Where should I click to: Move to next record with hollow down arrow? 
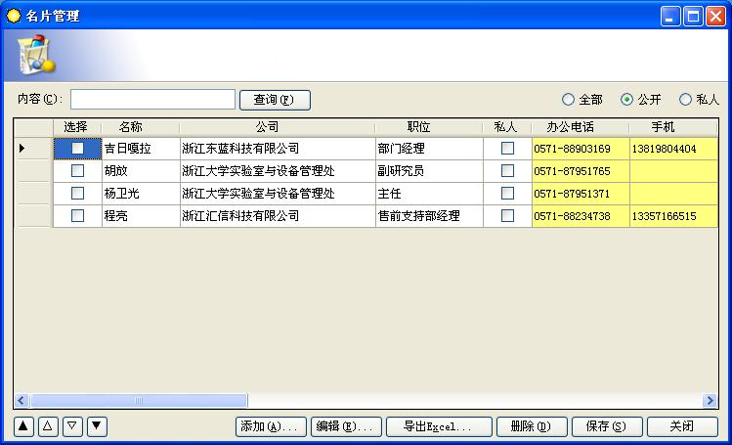pos(72,426)
